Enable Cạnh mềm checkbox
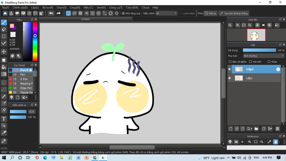This screenshot has width=286, height=161. click(x=181, y=13)
